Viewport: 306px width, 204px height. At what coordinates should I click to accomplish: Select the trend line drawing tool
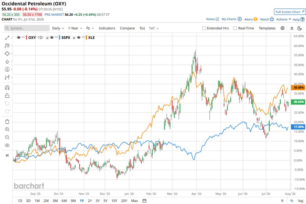point(7,38)
